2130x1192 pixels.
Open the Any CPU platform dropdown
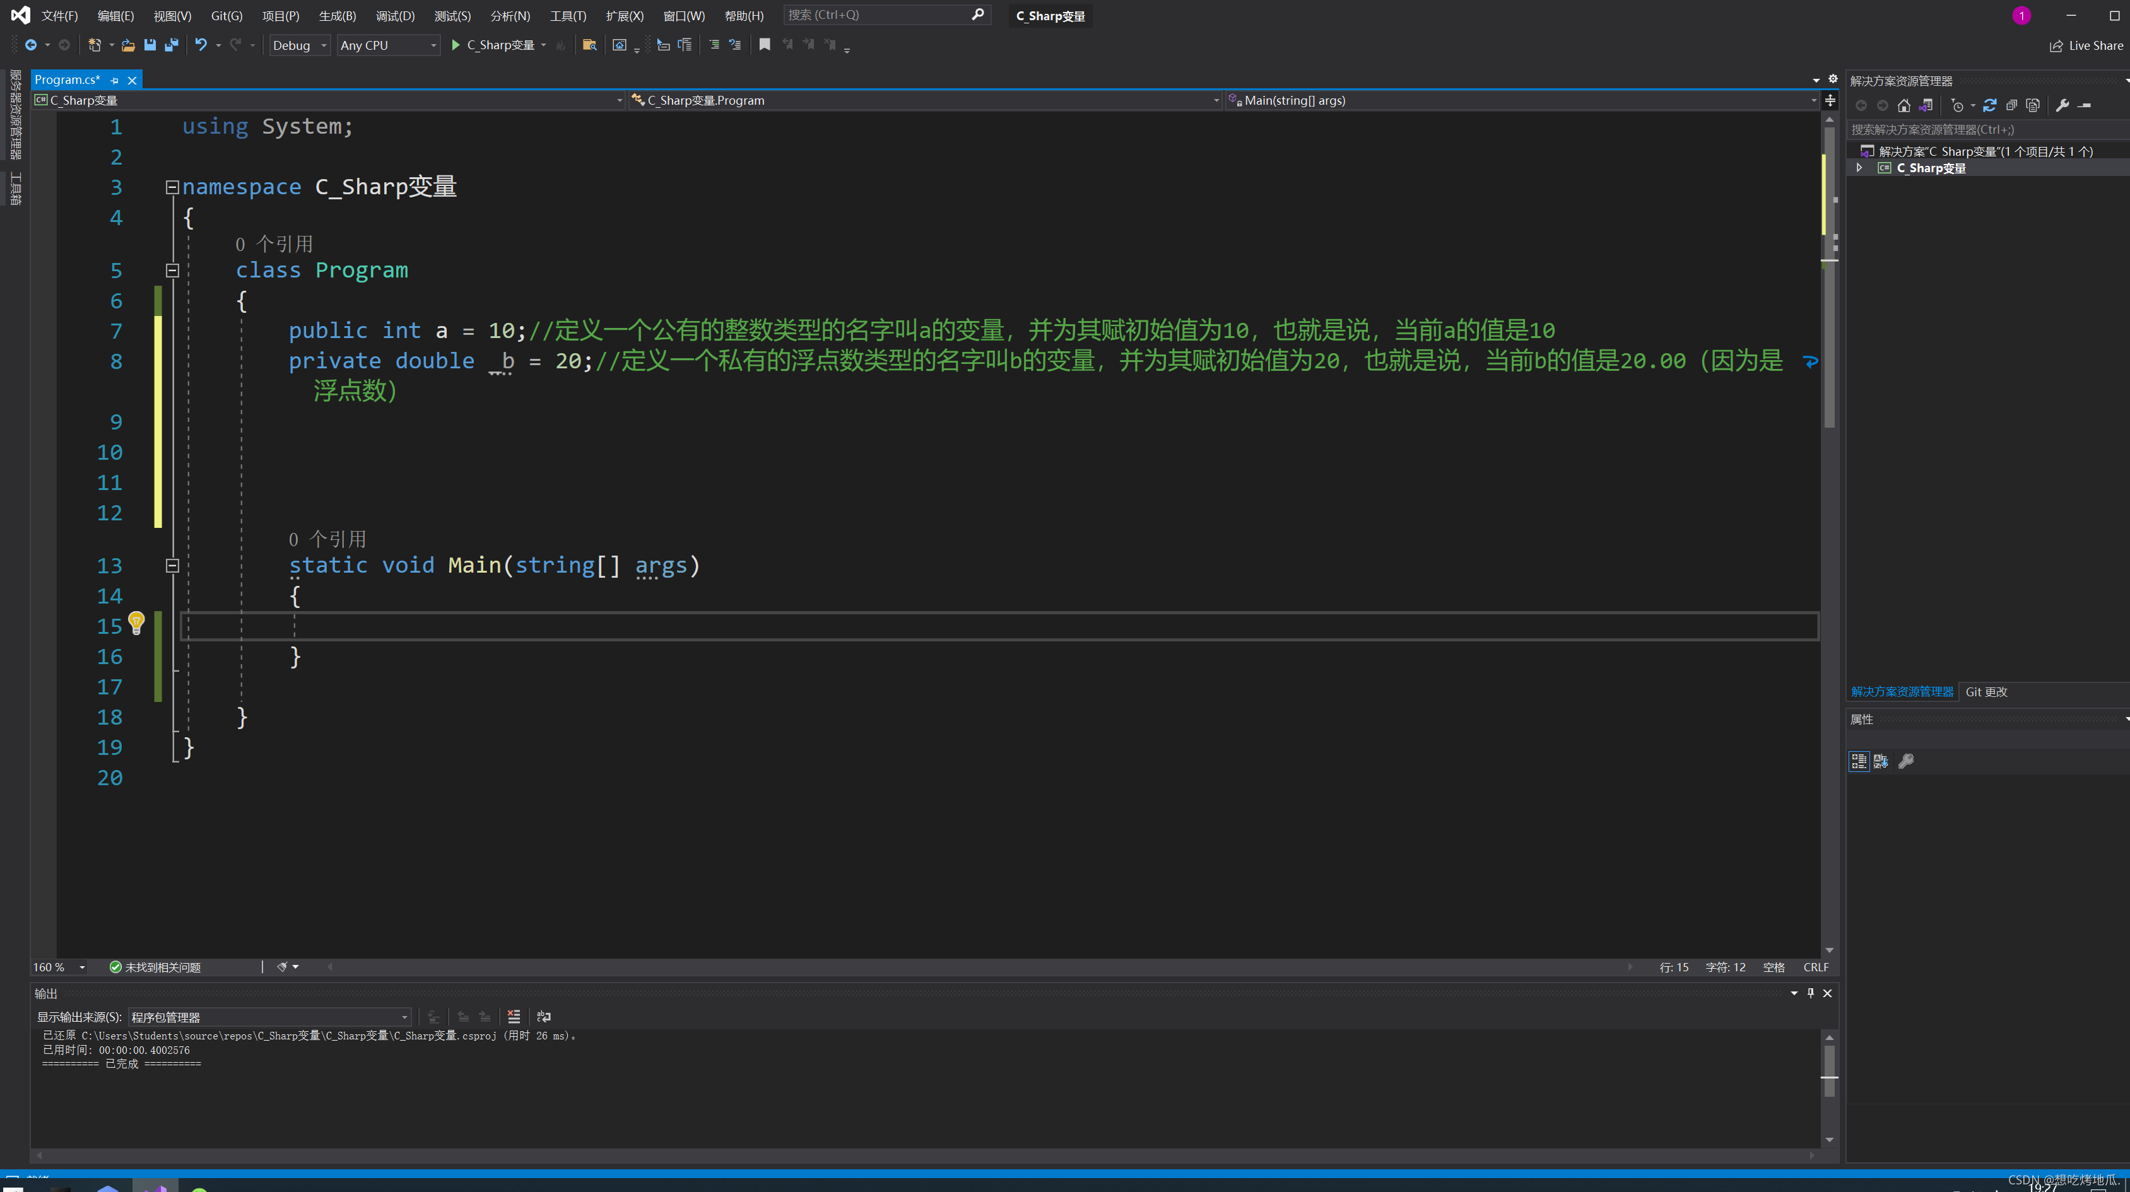click(x=388, y=45)
